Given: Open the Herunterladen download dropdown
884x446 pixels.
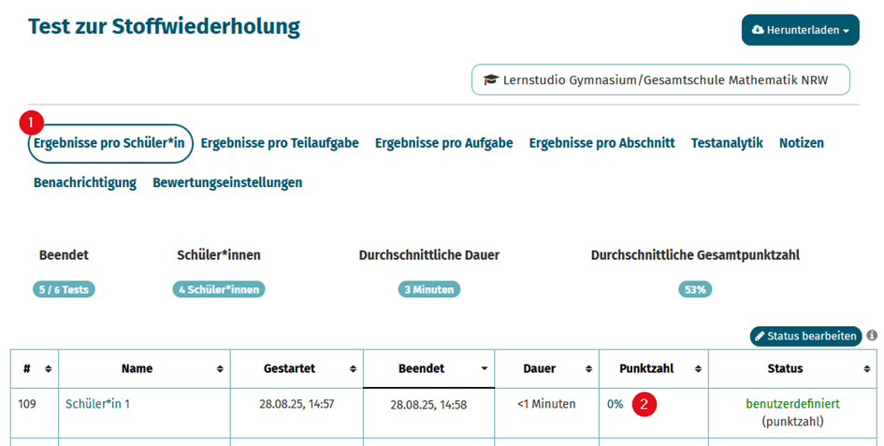Looking at the screenshot, I should (800, 30).
